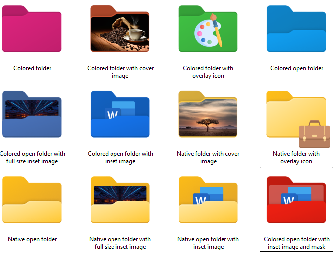Click the "Native open folder" label text

tap(32, 239)
